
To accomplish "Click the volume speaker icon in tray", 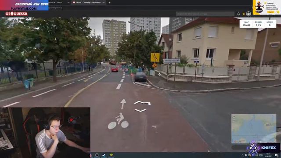I will click(256, 155).
